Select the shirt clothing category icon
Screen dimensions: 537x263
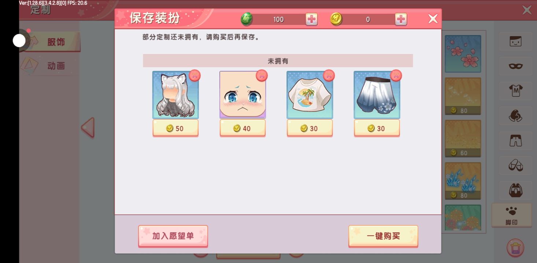[516, 91]
